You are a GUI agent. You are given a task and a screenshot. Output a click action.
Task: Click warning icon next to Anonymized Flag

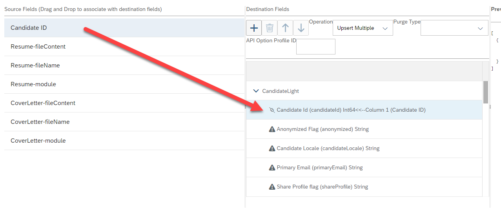272,129
